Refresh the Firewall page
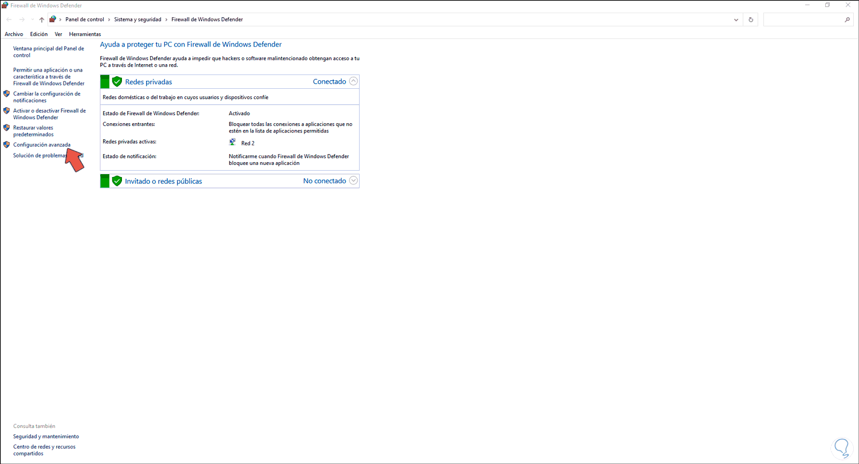 click(751, 19)
